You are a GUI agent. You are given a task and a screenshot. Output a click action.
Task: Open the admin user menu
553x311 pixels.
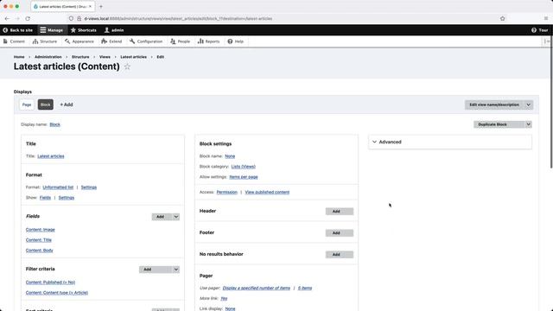[114, 30]
